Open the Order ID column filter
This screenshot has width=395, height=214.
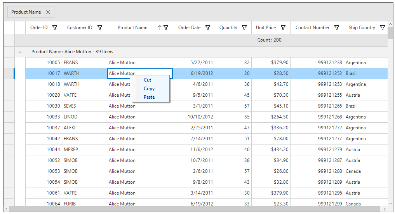pyautogui.click(x=55, y=28)
